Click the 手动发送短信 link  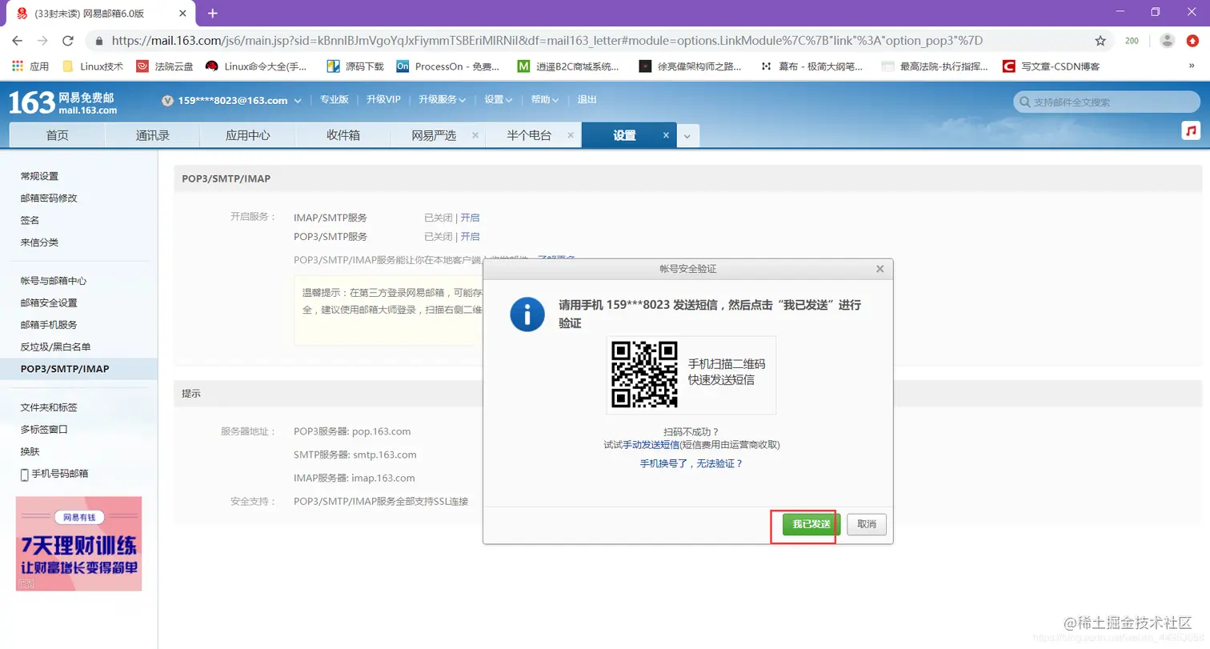click(x=651, y=445)
